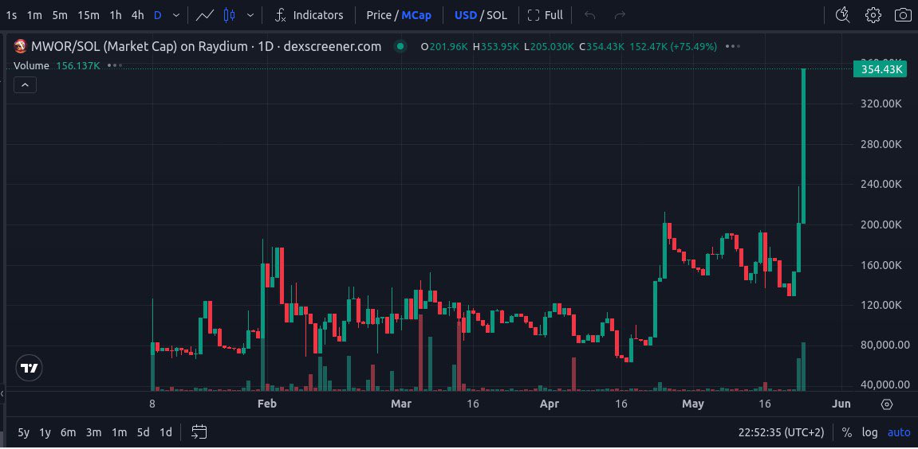Open Volume indicator more options dots

coord(115,65)
